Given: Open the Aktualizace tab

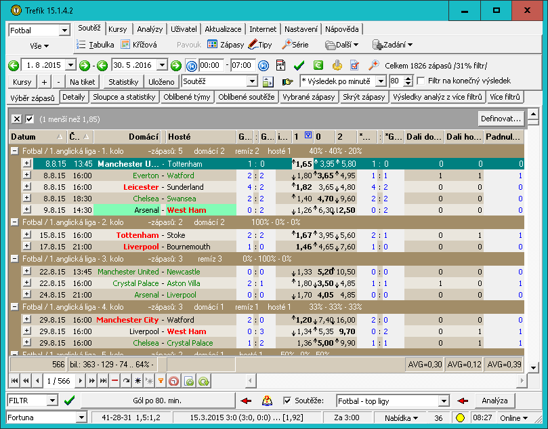Looking at the screenshot, I should [x=223, y=29].
